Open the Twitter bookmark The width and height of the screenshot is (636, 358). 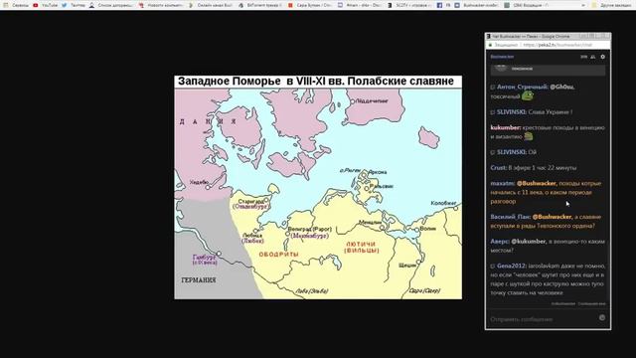pos(74,5)
